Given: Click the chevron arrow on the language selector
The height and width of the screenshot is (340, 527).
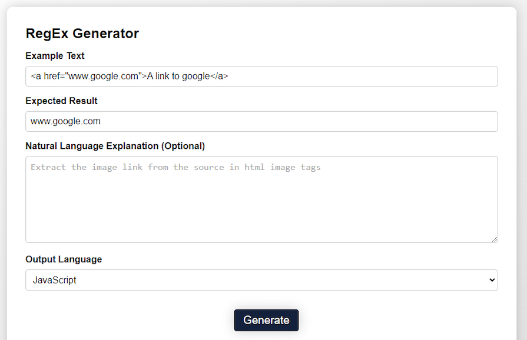Looking at the screenshot, I should pyautogui.click(x=492, y=280).
